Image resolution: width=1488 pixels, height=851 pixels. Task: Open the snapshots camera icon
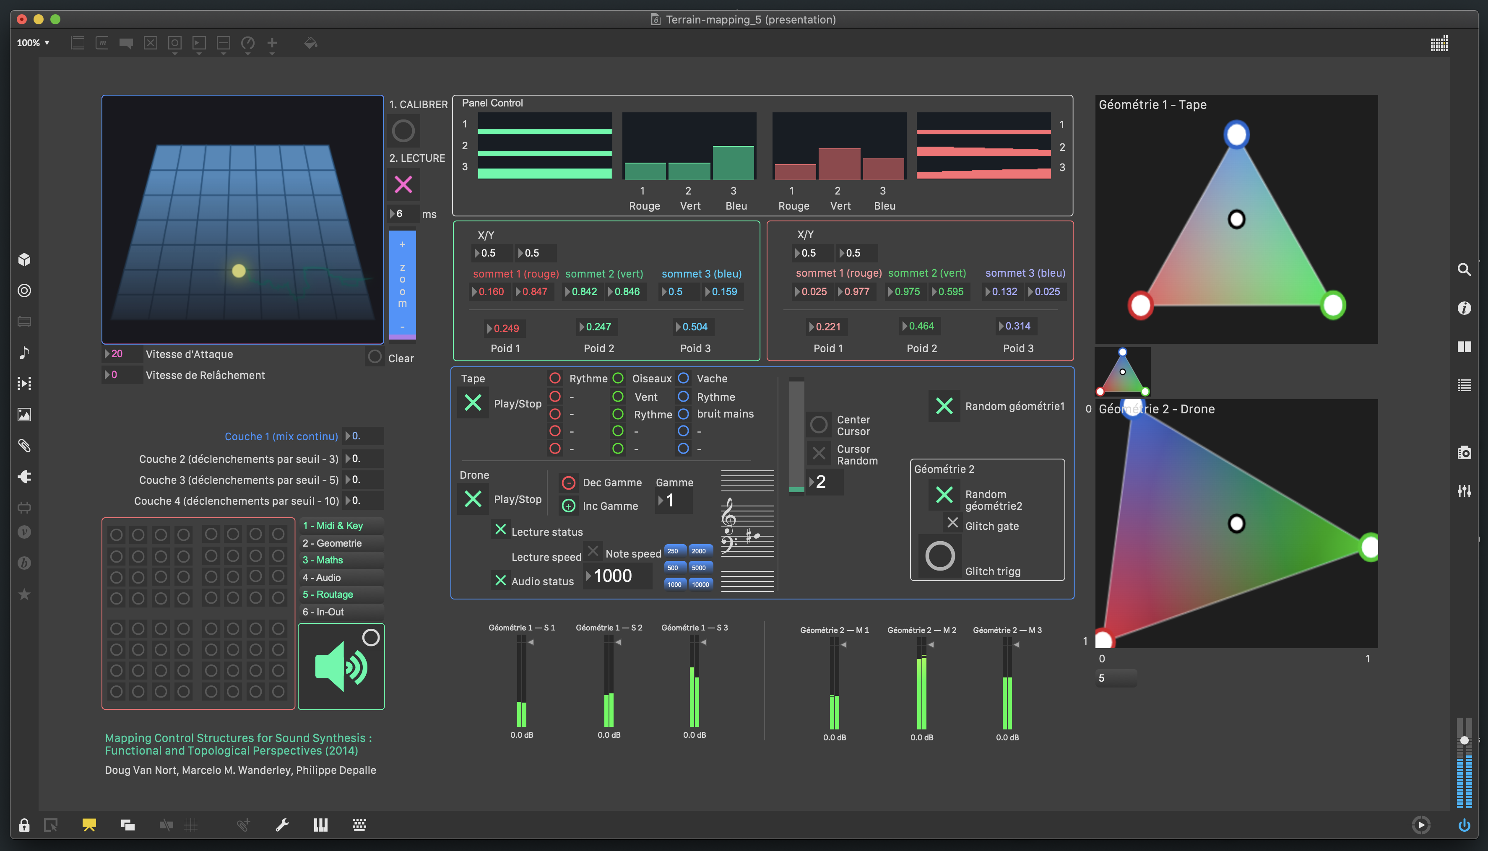pos(1463,452)
